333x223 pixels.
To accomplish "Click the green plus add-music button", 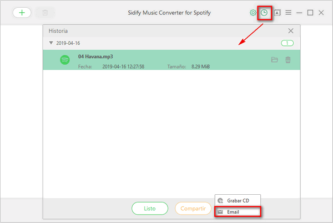I will [22, 13].
